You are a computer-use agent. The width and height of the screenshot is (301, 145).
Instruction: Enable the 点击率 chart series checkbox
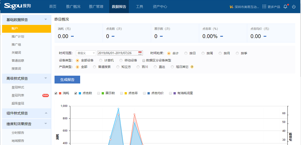click(122, 93)
